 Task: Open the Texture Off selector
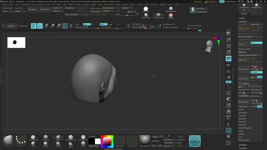[132, 141]
